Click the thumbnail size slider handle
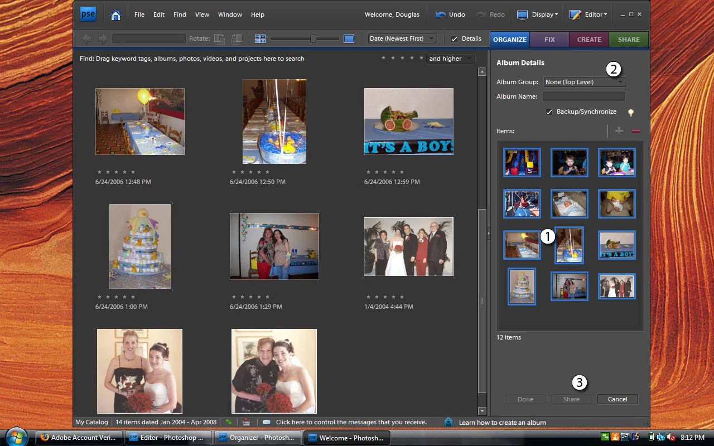The width and height of the screenshot is (714, 446). click(313, 38)
